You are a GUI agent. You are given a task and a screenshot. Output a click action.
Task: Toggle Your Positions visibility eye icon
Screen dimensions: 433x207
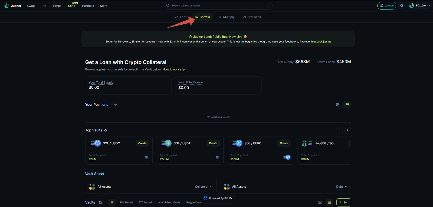[115, 105]
